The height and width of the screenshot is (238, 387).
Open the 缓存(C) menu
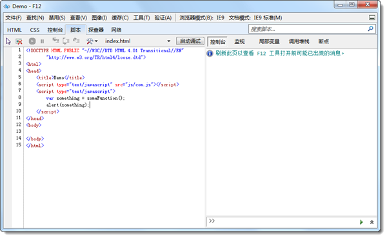120,18
